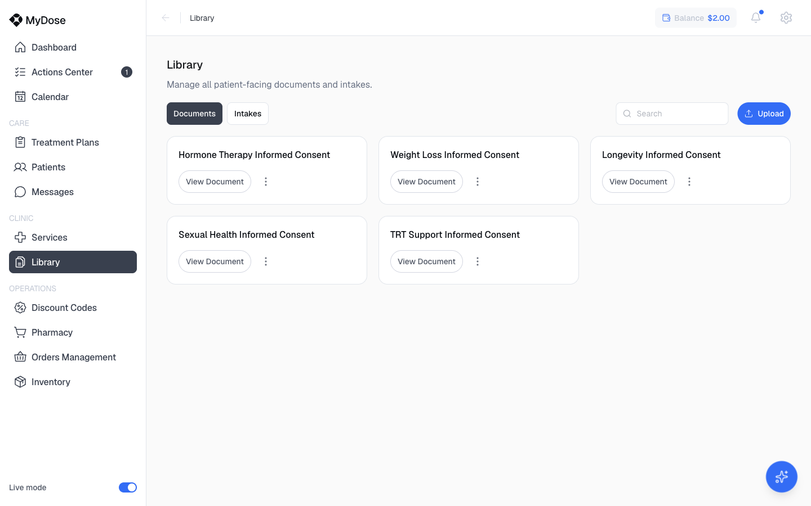This screenshot has height=506, width=811.
Task: Click the Upload button
Action: [764, 114]
